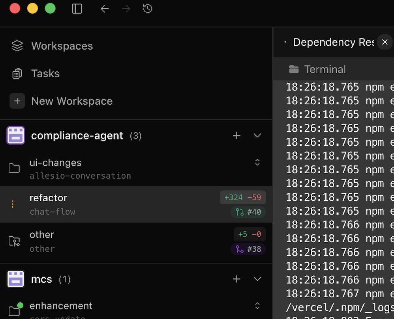Toggle the sidebar visibility icon
Viewport: 394px width, 319px height.
[x=77, y=8]
